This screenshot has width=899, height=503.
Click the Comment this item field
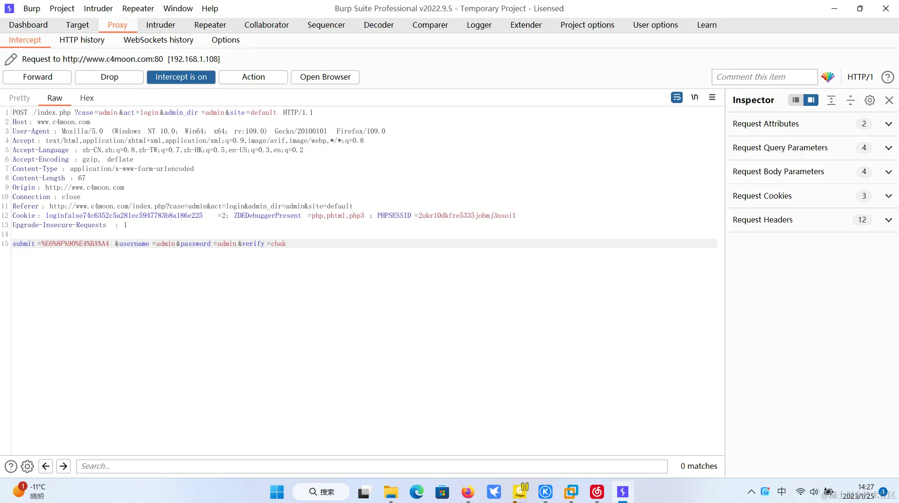(x=764, y=77)
